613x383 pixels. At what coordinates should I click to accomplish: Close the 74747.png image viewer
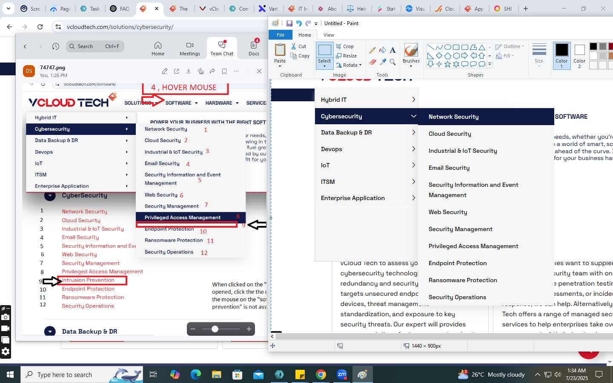tap(259, 71)
